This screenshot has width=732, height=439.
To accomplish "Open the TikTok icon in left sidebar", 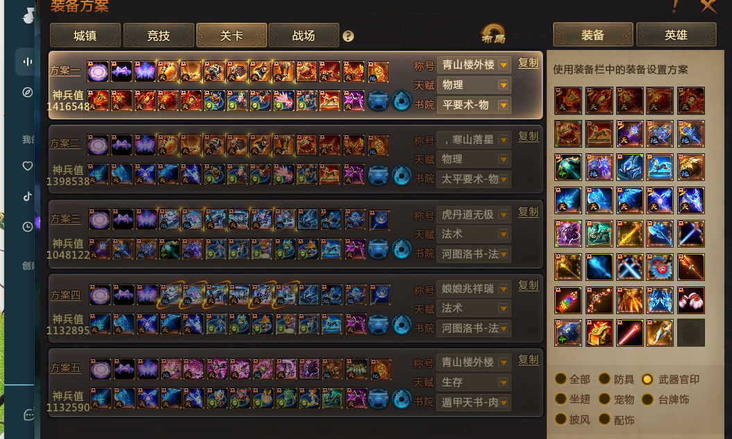I will [28, 196].
